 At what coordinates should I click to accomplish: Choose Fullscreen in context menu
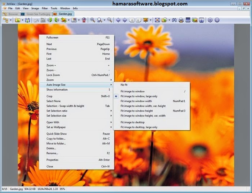[77, 38]
